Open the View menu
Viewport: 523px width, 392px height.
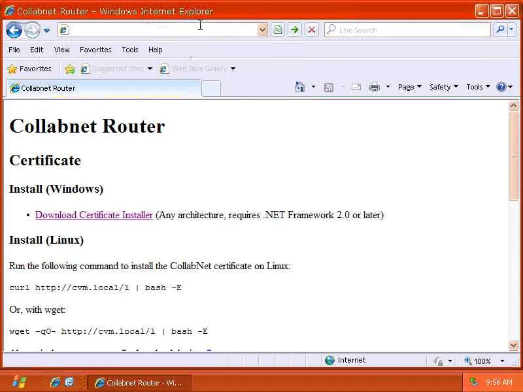click(61, 50)
